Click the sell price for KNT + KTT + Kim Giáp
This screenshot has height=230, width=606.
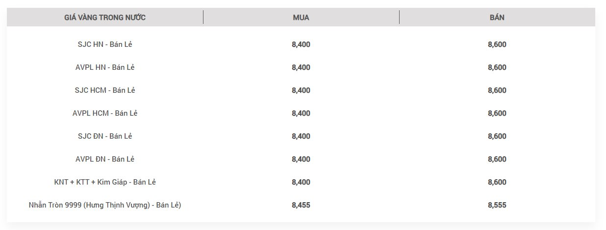497,182
